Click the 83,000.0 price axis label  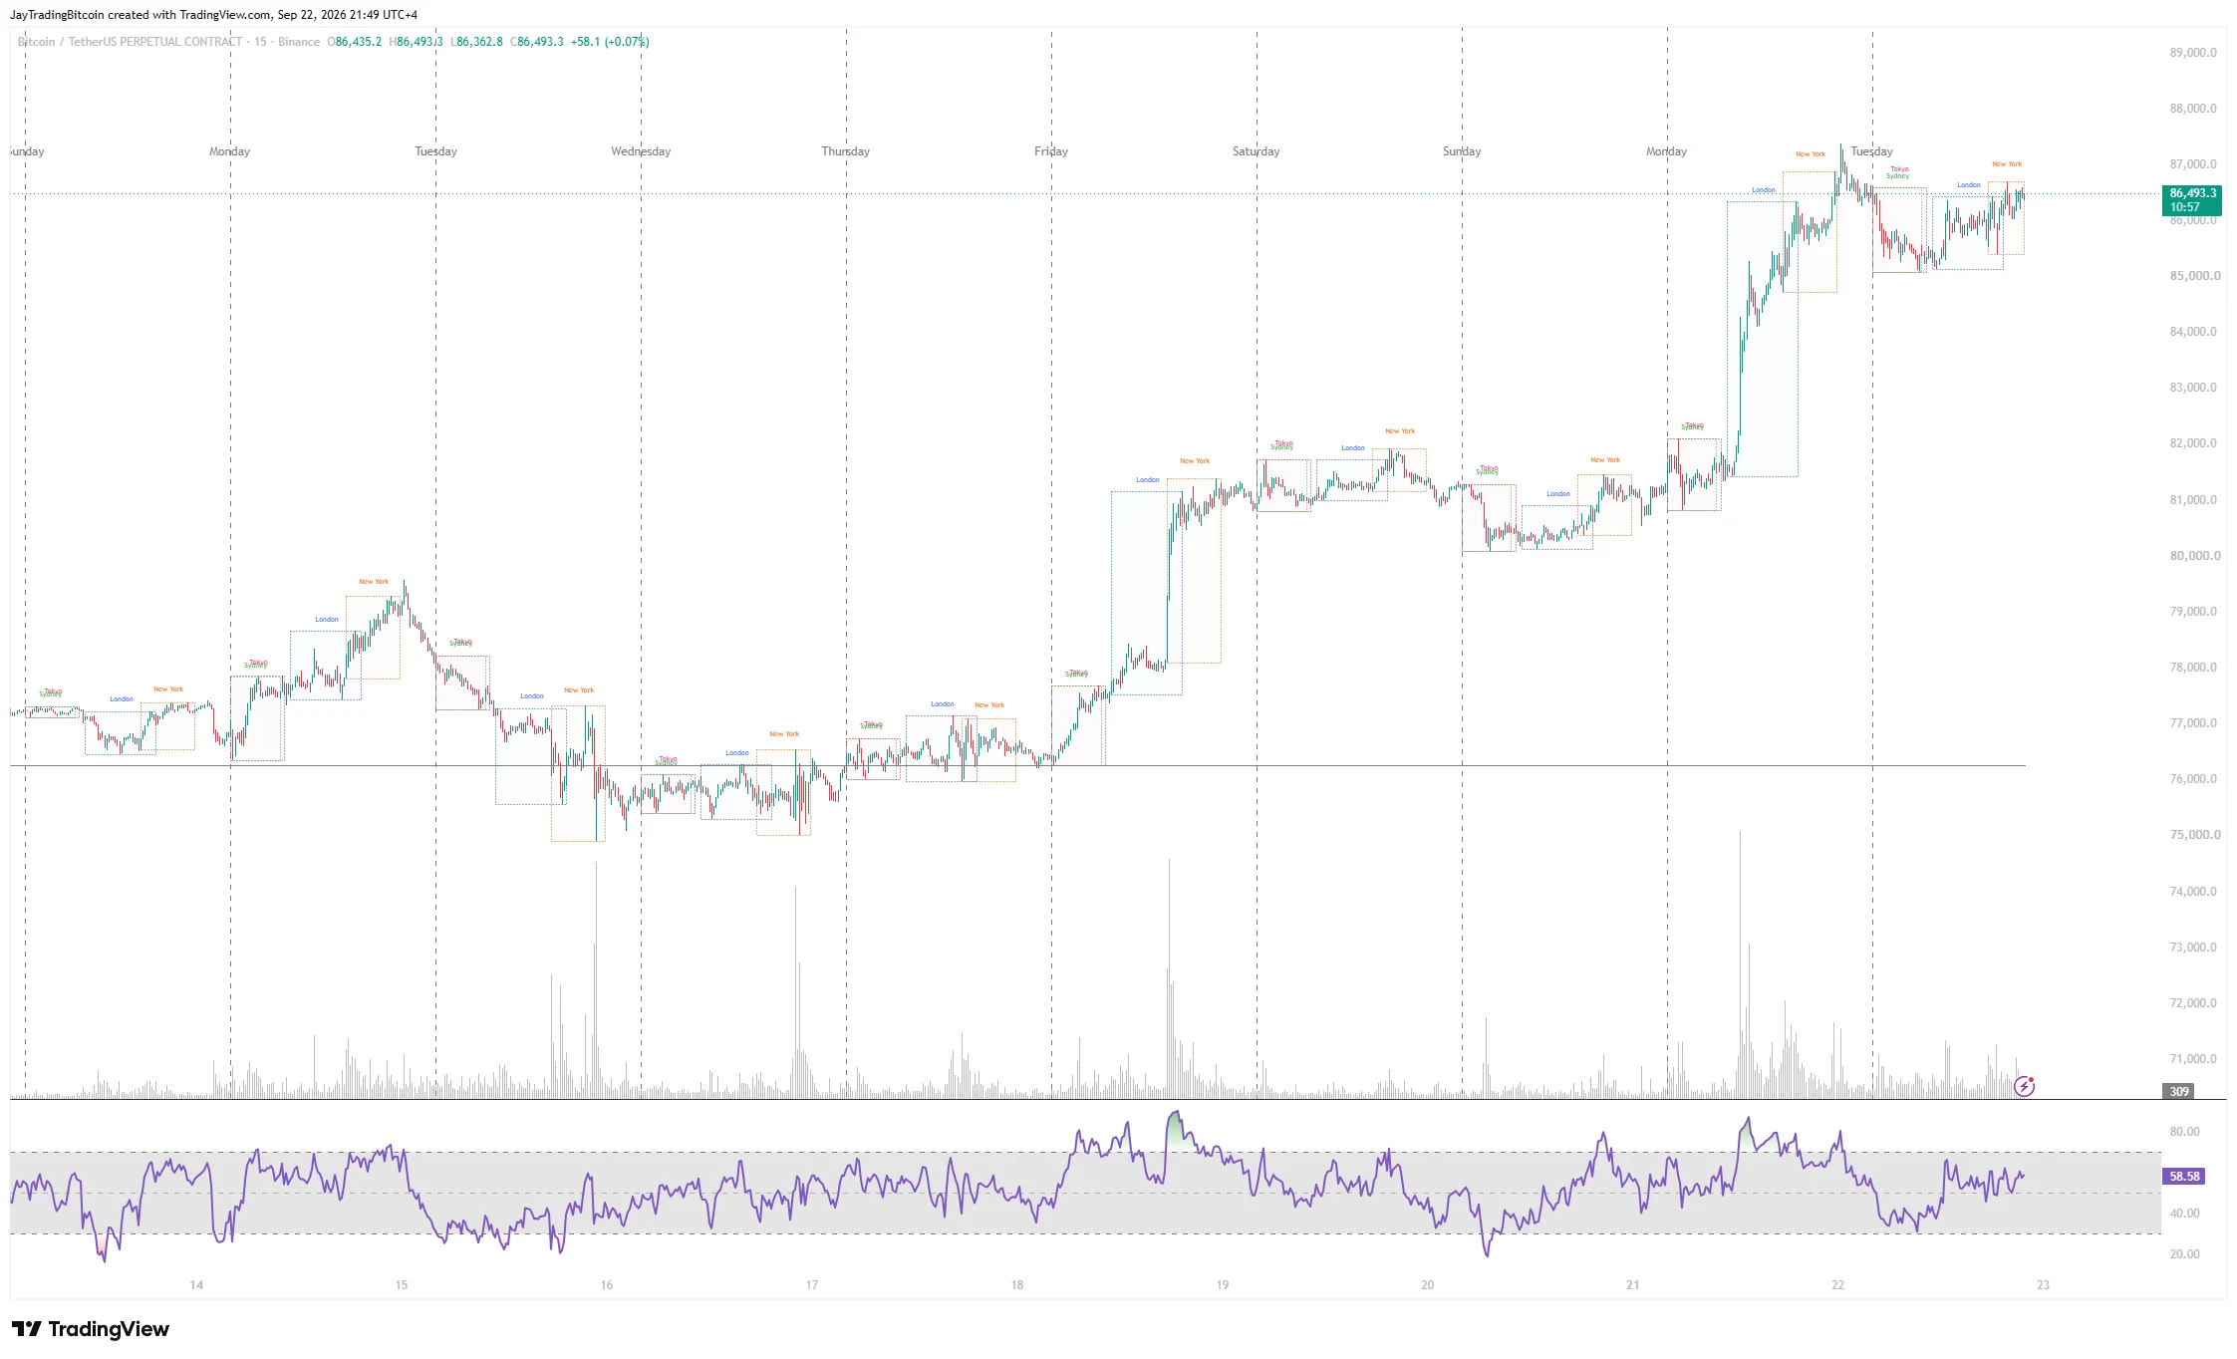click(x=2193, y=388)
